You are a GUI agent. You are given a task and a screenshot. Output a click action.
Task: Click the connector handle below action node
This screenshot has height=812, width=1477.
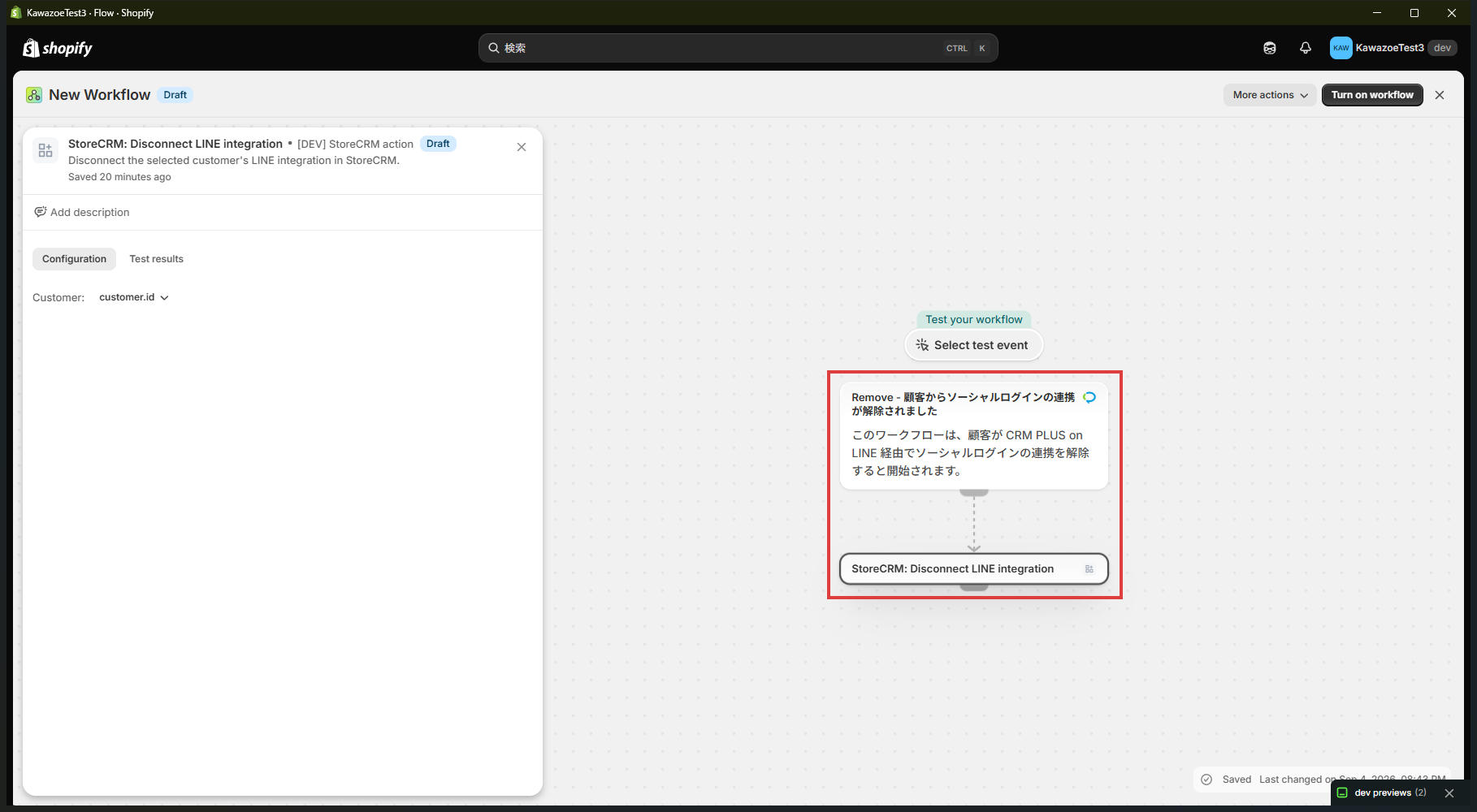(x=974, y=587)
